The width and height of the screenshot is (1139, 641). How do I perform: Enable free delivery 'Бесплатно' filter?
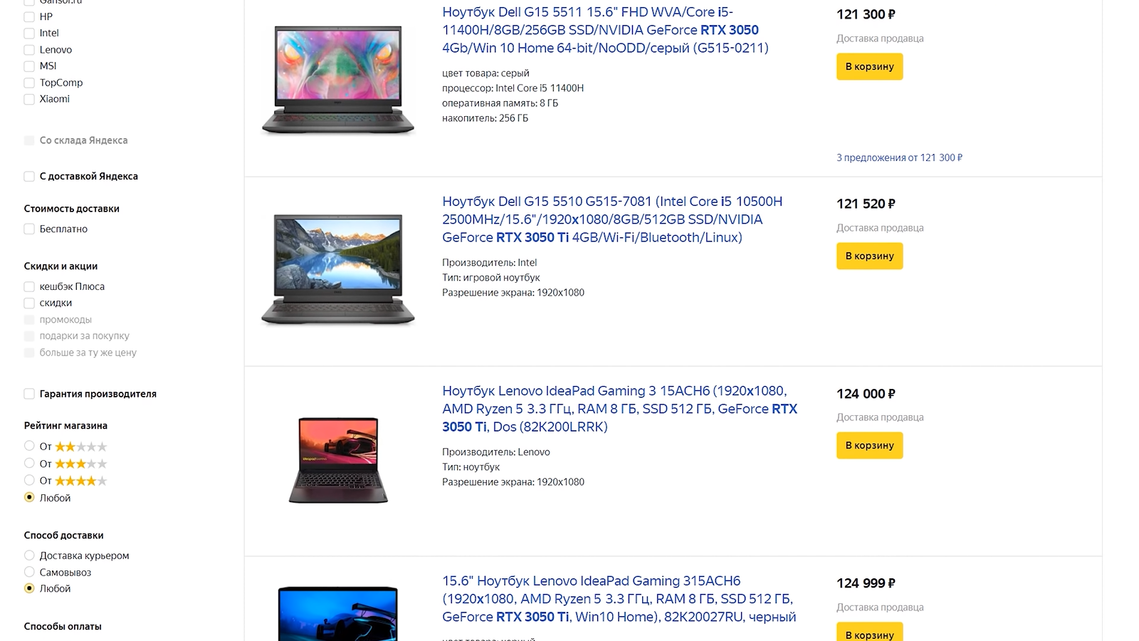[29, 229]
